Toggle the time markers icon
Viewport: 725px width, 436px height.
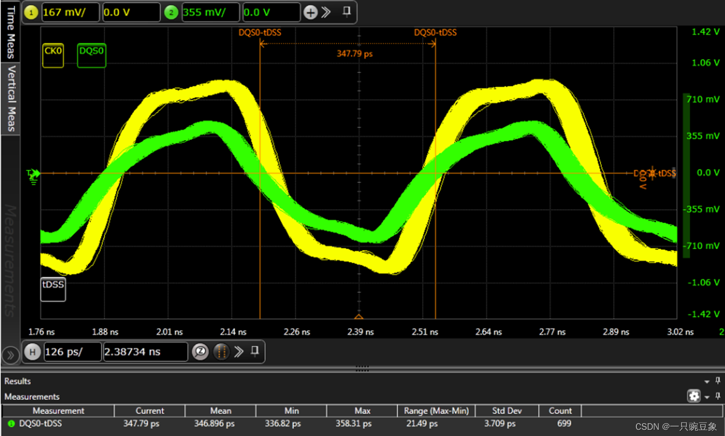(221, 352)
